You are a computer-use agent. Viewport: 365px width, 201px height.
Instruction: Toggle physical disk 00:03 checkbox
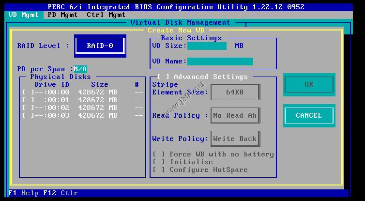point(28,116)
